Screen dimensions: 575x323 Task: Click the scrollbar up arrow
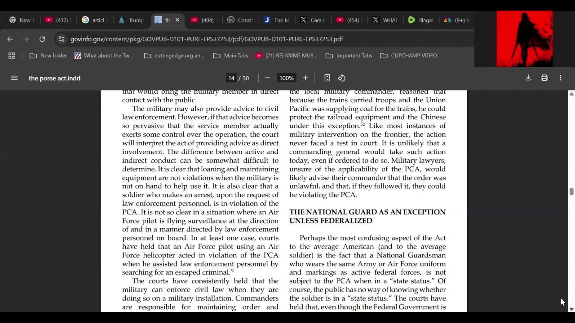[x=571, y=94]
